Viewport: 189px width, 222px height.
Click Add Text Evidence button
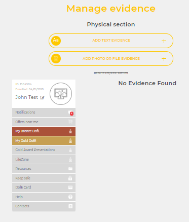[x=111, y=41]
